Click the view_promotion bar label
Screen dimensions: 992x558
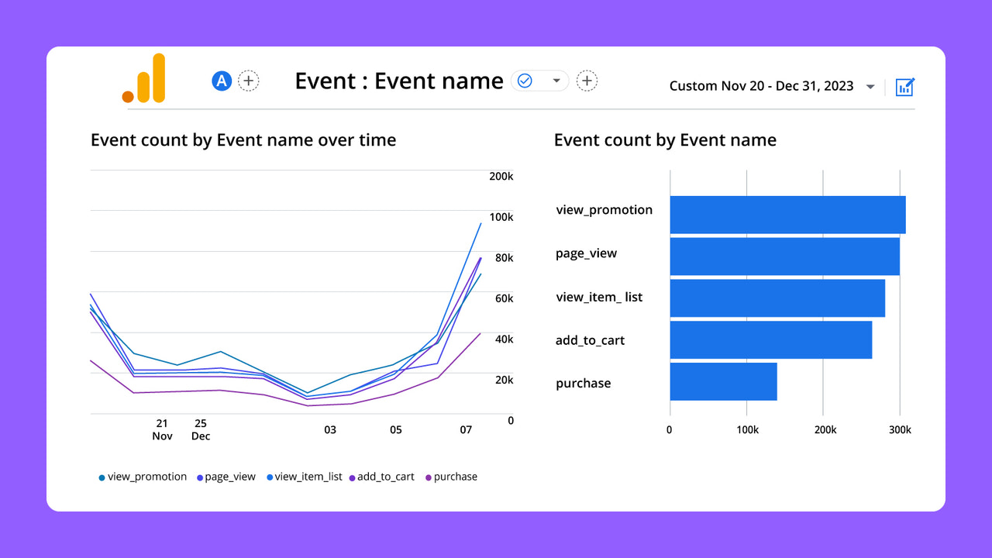pyautogui.click(x=604, y=209)
